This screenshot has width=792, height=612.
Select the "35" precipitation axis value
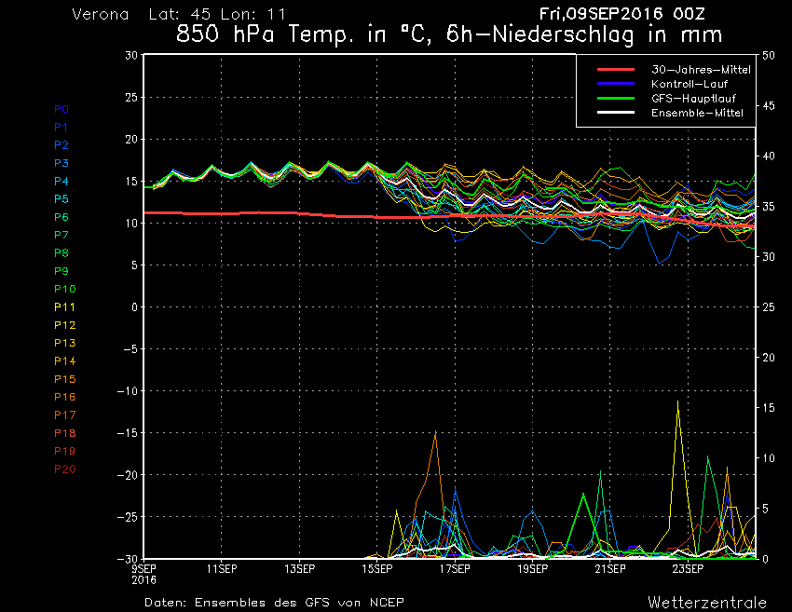coord(769,207)
